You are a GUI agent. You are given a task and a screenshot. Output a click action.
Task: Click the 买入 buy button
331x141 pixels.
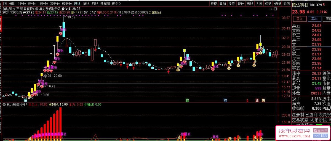tap(300, 19)
